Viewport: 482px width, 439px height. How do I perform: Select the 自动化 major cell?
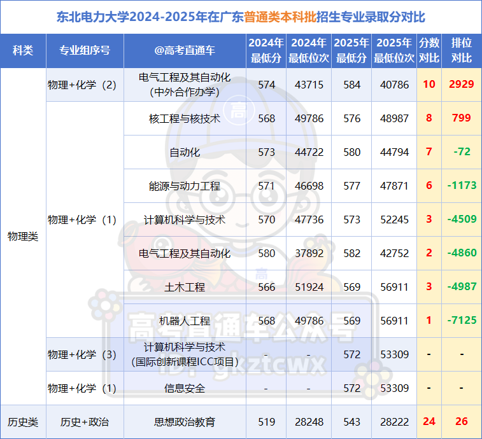185,152
